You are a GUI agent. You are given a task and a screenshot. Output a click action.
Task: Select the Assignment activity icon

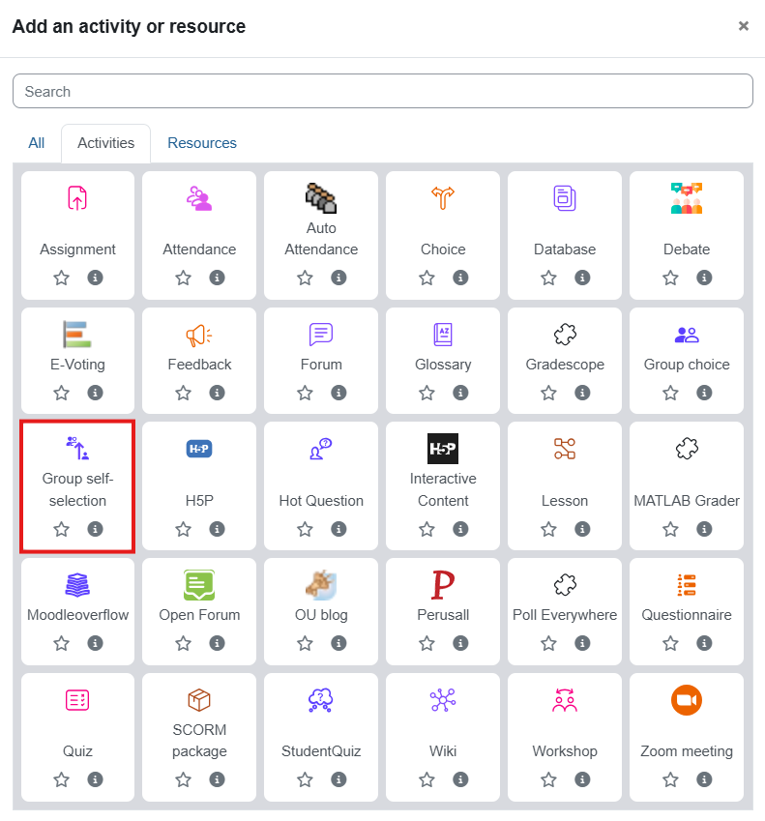click(77, 198)
